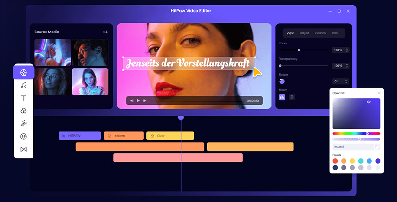The image size is (397, 202).
Task: Adjust the Transparency percentage stepper arrows
Action: coord(347,66)
